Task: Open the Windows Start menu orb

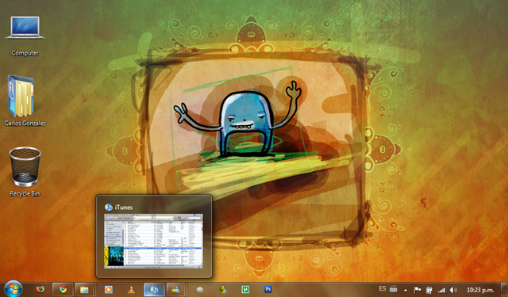Action: coord(13,289)
